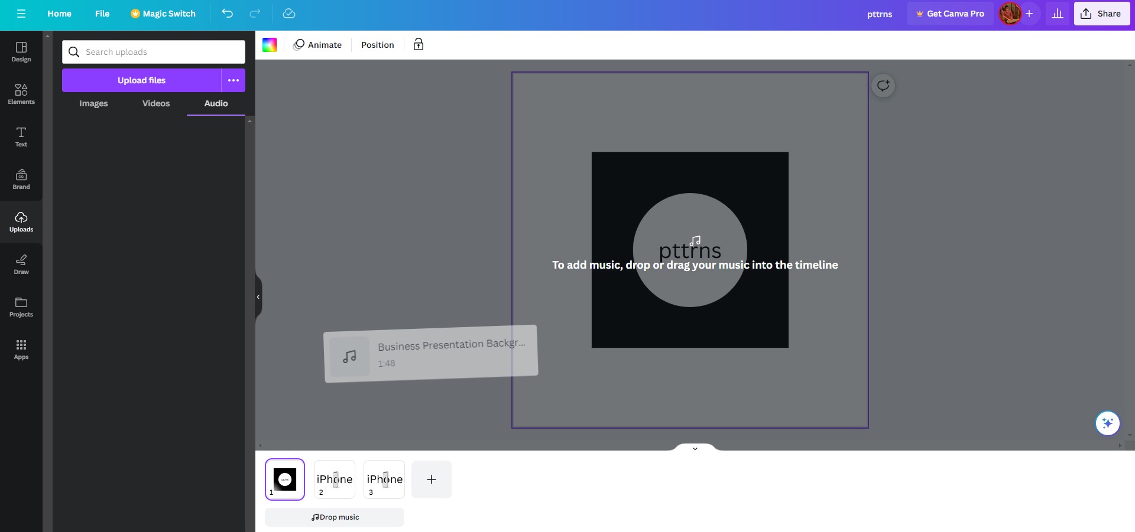
Task: Select the Audio tab
Action: coord(216,103)
